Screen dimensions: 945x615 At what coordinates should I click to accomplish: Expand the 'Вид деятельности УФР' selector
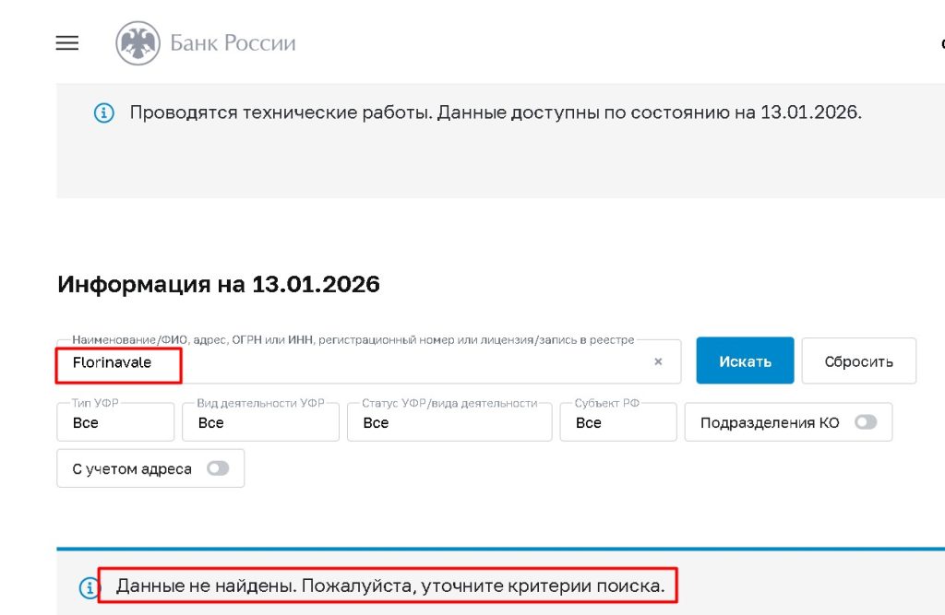pyautogui.click(x=260, y=422)
